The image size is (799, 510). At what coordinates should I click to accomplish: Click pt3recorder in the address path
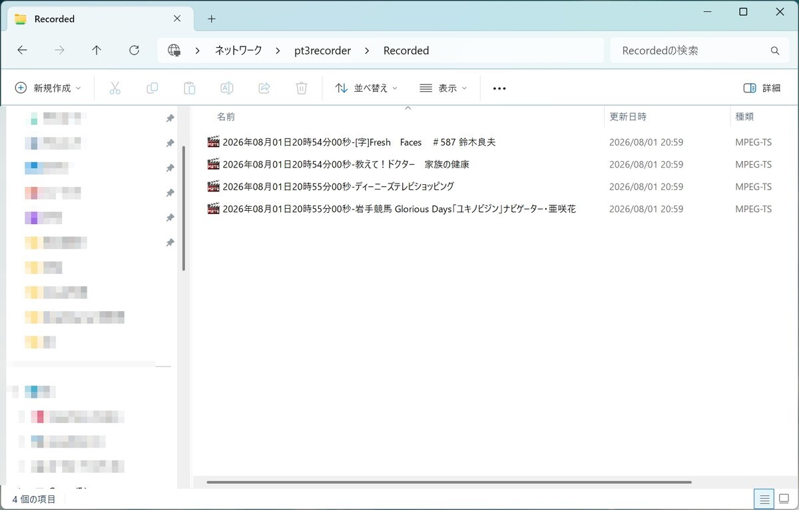pos(322,51)
